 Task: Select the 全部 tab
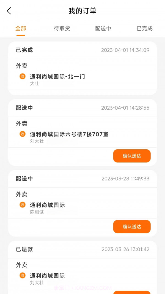click(x=21, y=28)
